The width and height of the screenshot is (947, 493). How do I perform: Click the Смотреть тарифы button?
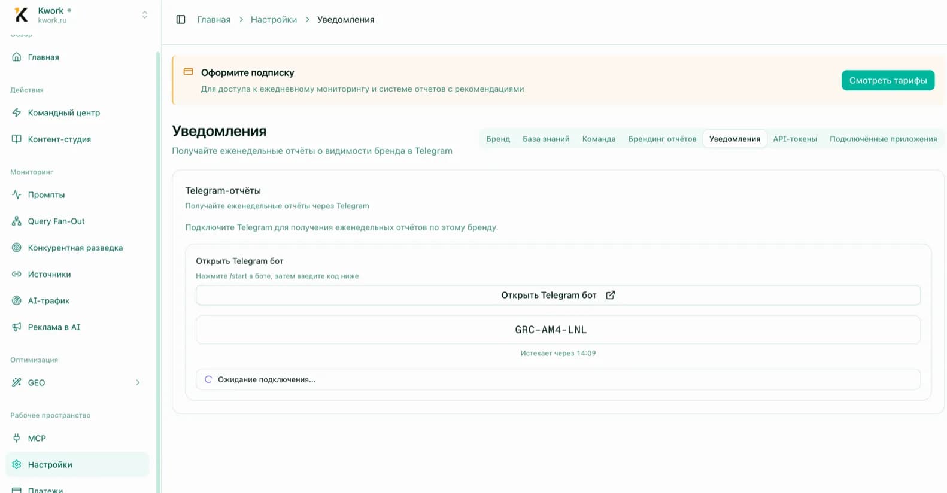(x=888, y=80)
